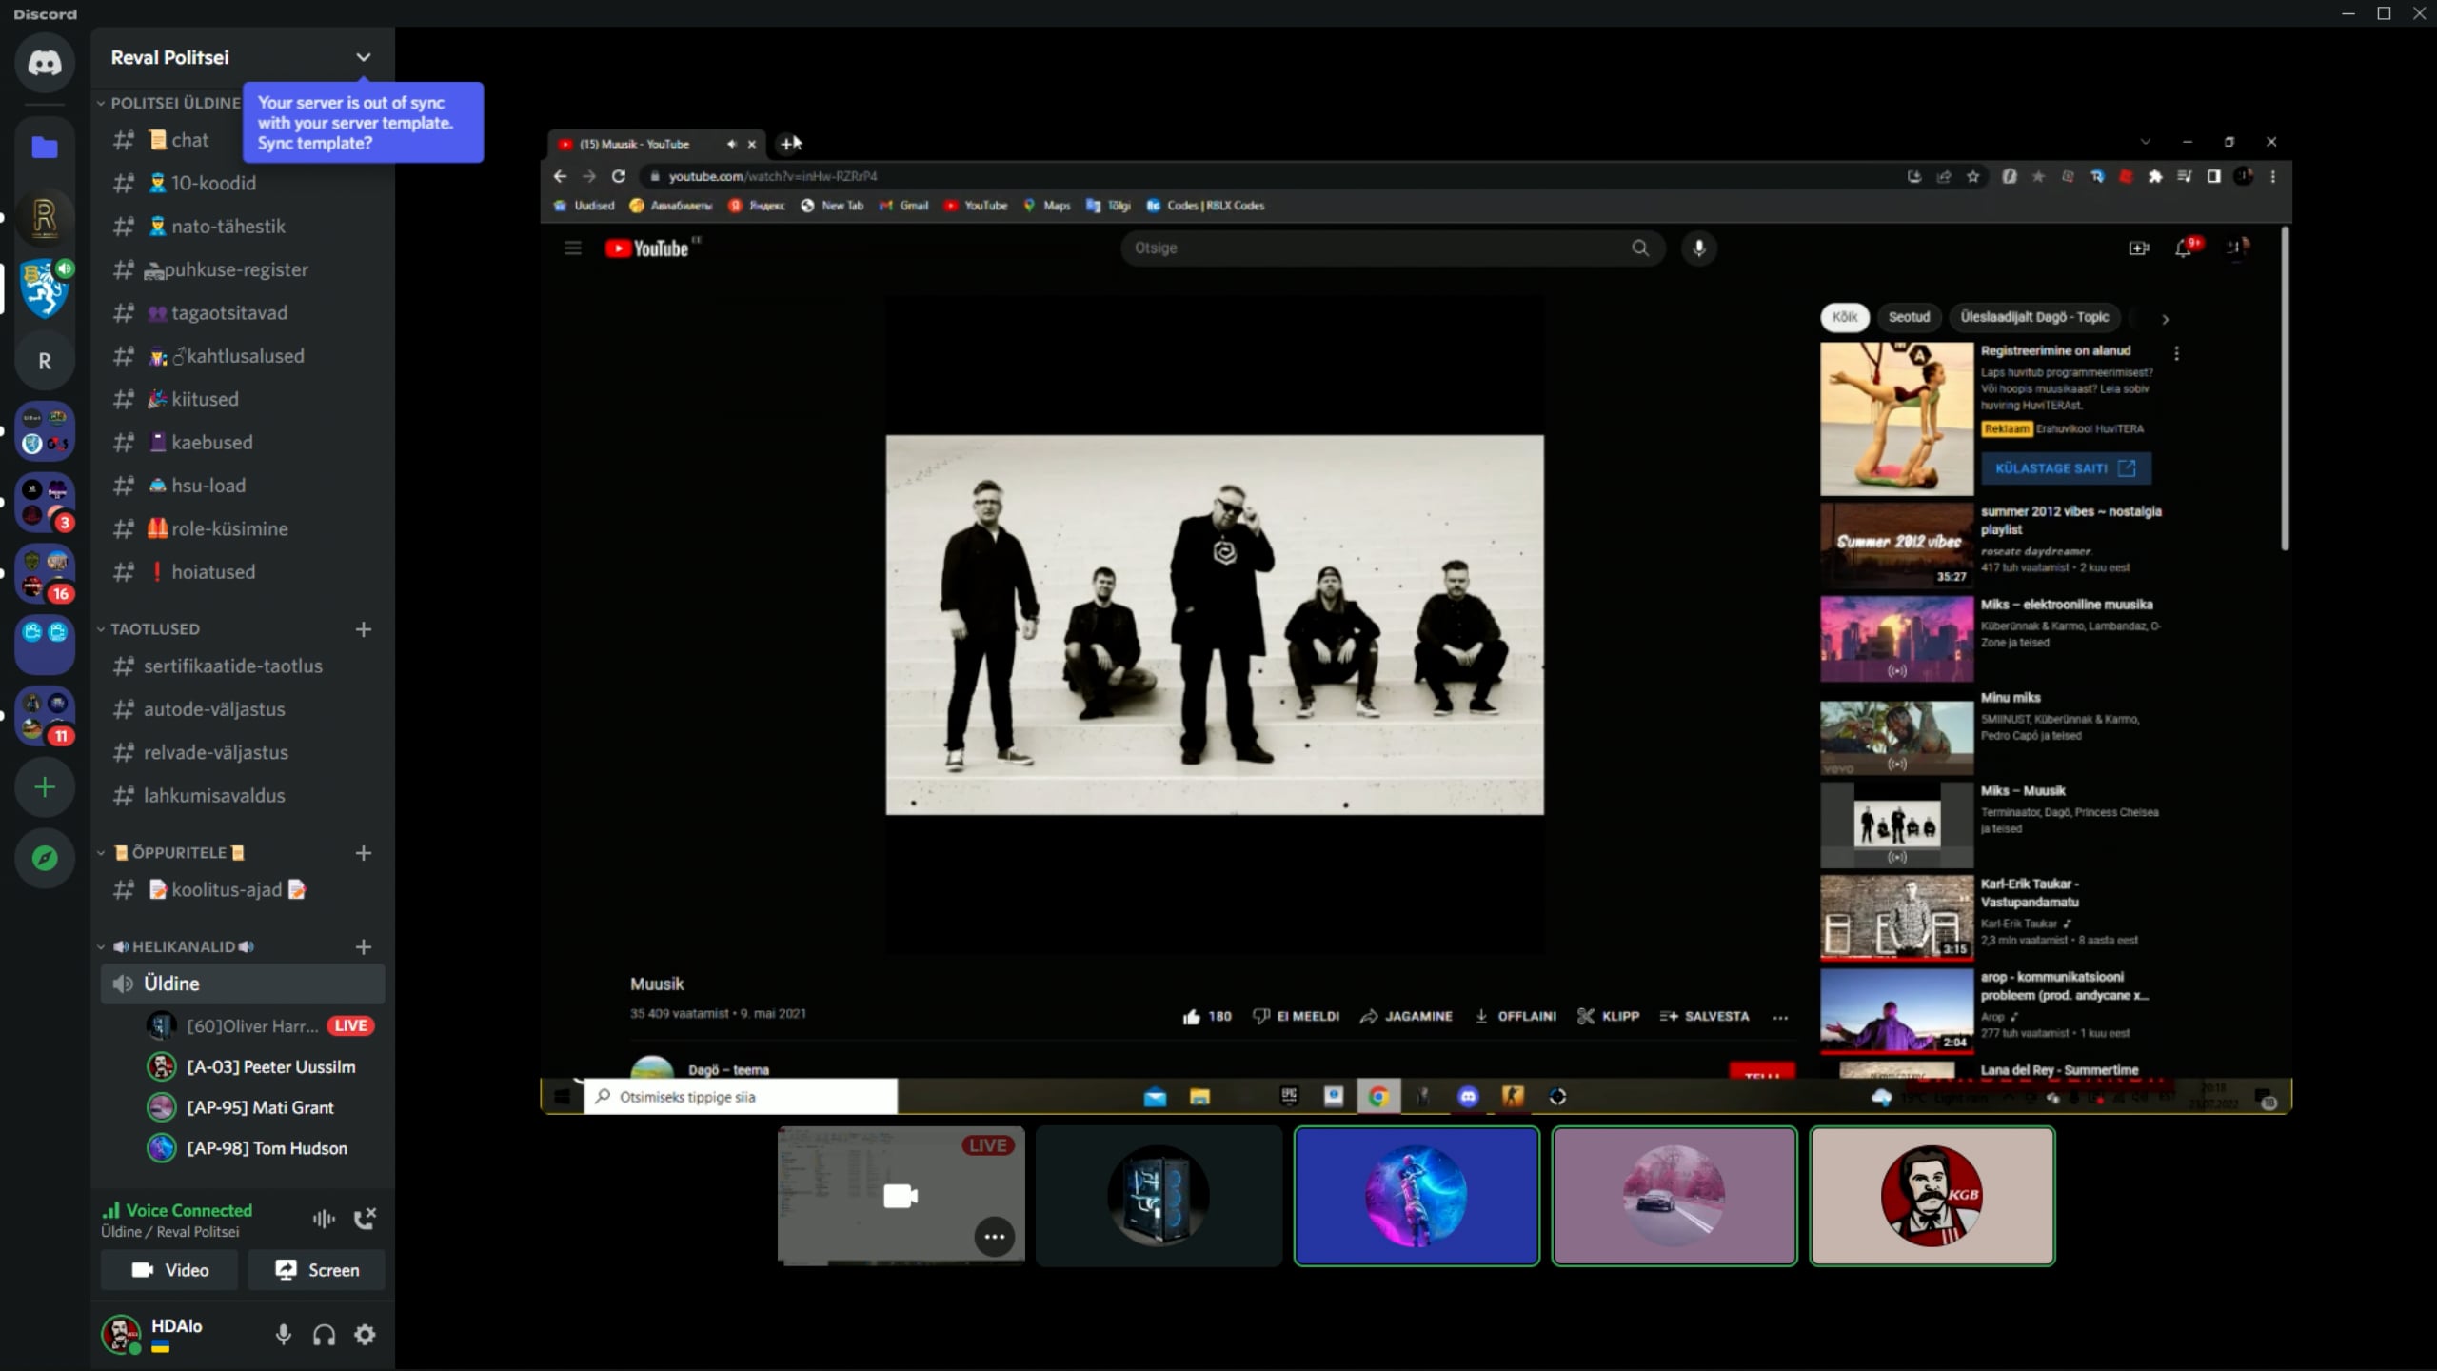Click the Add a Server plus icon

pyautogui.click(x=45, y=787)
